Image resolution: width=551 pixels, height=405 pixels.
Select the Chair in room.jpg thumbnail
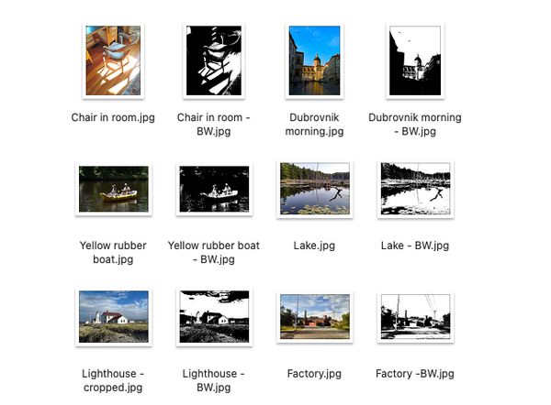tap(113, 60)
